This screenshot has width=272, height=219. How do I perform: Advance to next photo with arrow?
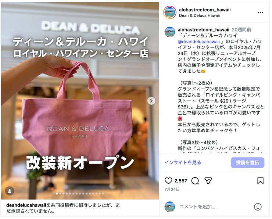(151, 101)
